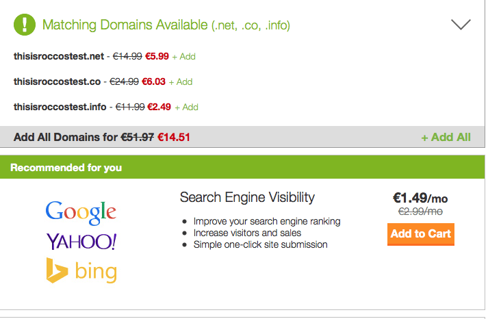Click the Bing logo

(x=81, y=270)
